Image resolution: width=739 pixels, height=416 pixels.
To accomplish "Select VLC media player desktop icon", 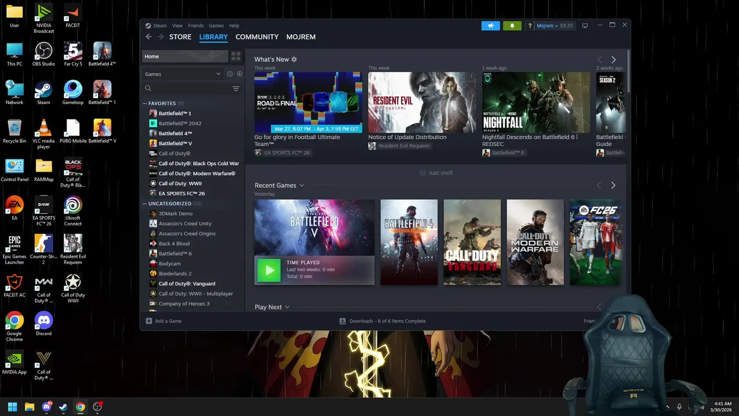I will click(x=44, y=134).
